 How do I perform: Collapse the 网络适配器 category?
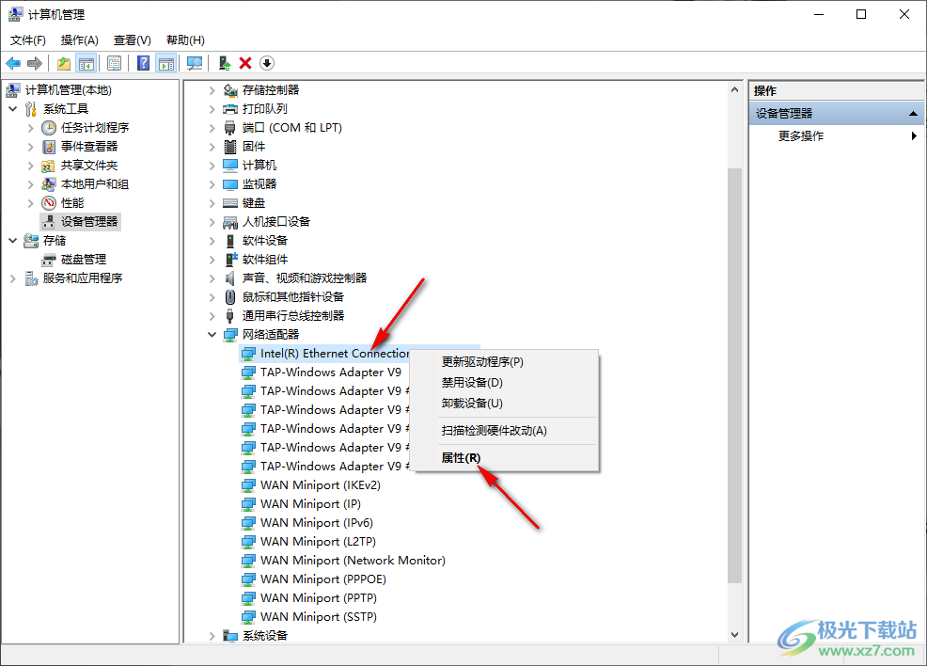[x=212, y=335]
